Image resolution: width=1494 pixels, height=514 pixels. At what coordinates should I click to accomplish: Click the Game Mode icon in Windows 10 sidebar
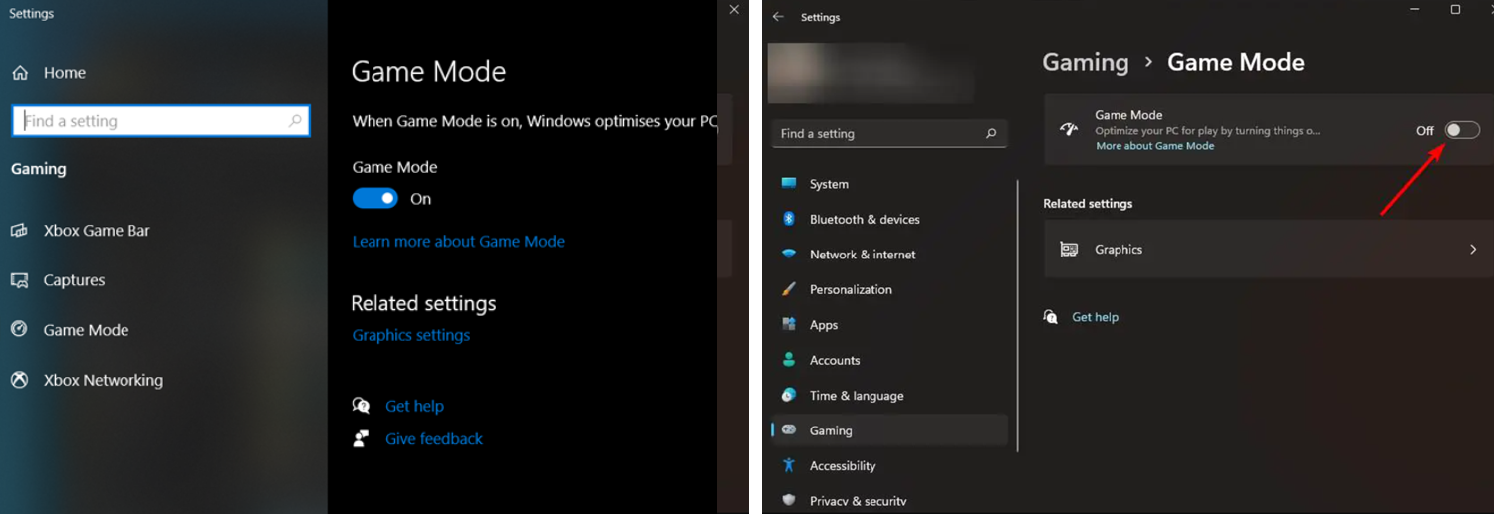coord(19,330)
